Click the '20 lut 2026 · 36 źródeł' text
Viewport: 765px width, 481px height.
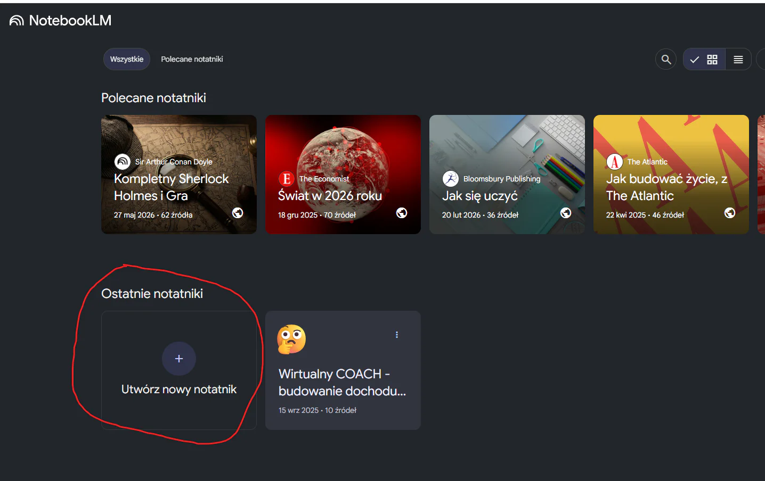tap(480, 215)
